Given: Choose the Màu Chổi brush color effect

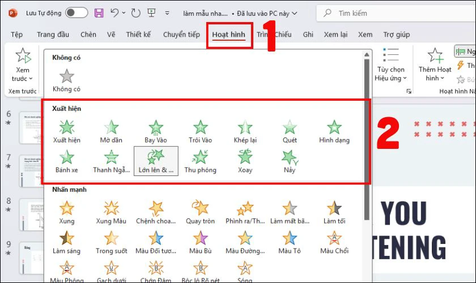Looking at the screenshot, I should pos(334,242).
